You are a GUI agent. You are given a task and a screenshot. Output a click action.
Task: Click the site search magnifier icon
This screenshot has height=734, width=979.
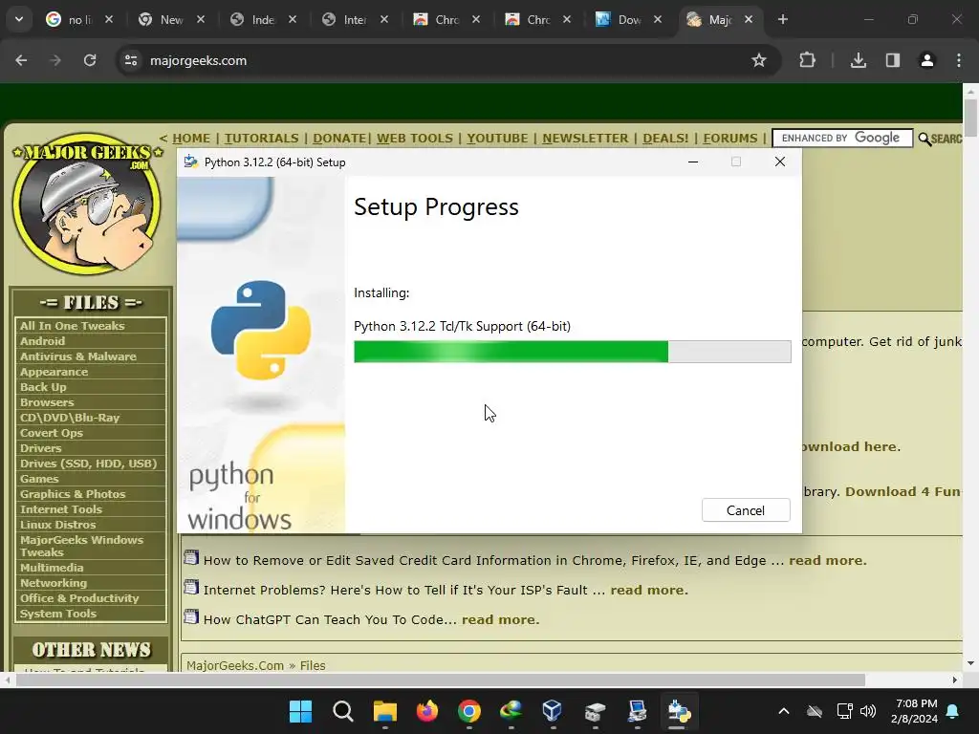[x=925, y=139]
